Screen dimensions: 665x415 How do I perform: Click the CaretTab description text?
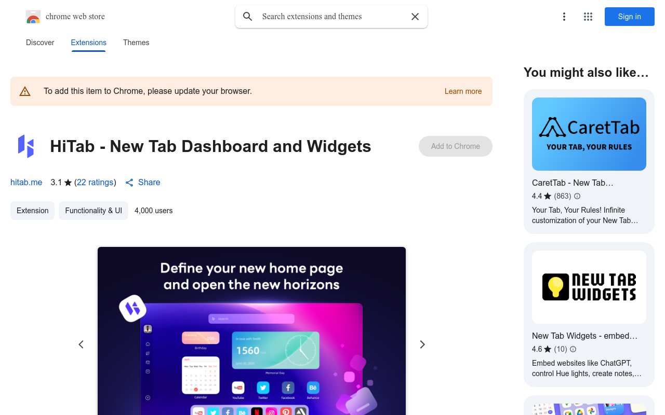pos(585,215)
